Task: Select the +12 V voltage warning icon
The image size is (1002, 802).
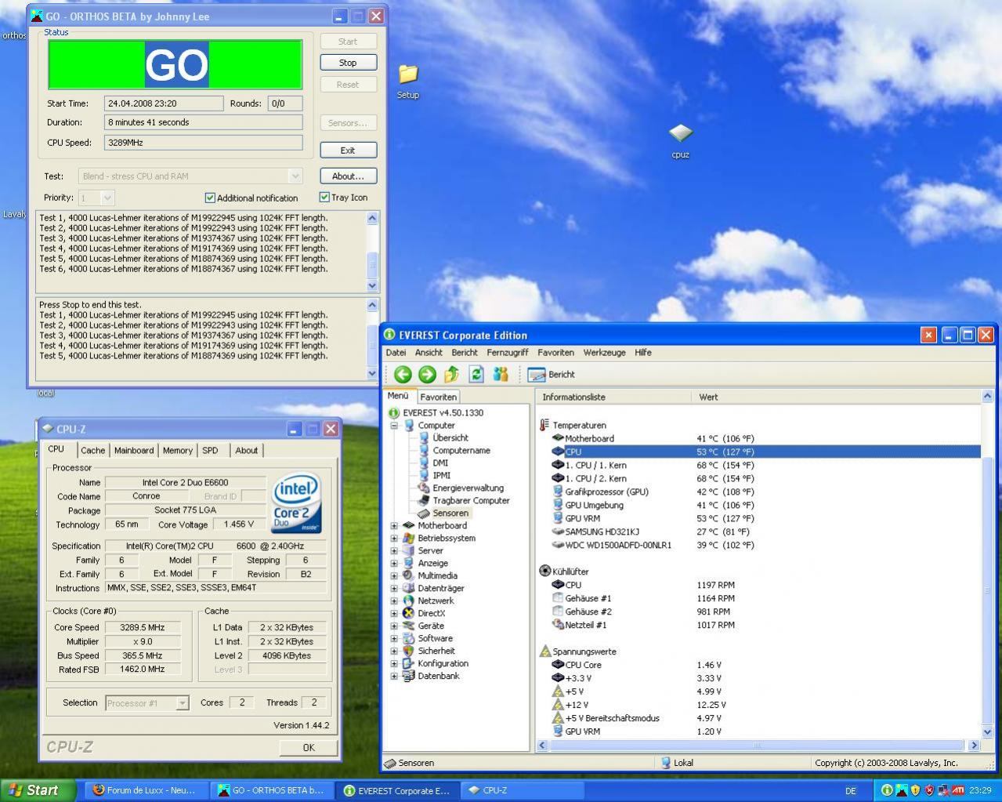Action: pyautogui.click(x=558, y=705)
